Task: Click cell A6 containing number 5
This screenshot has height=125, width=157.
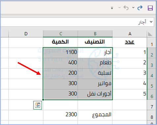Action: [x=130, y=94]
